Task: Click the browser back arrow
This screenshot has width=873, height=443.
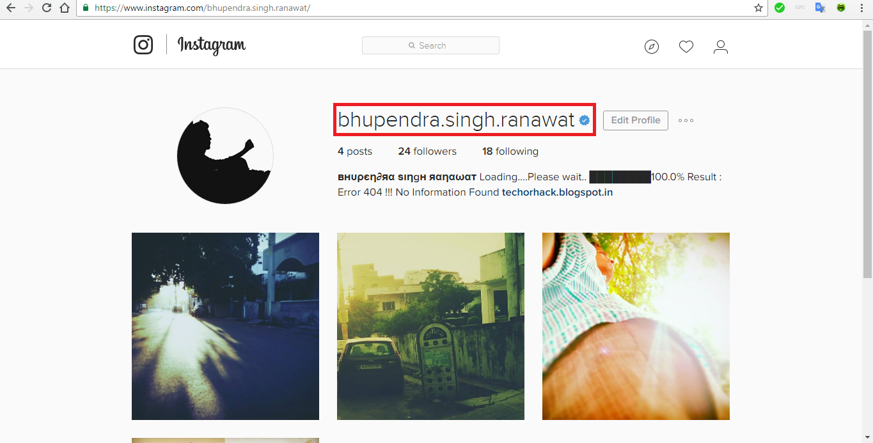Action: coord(10,8)
